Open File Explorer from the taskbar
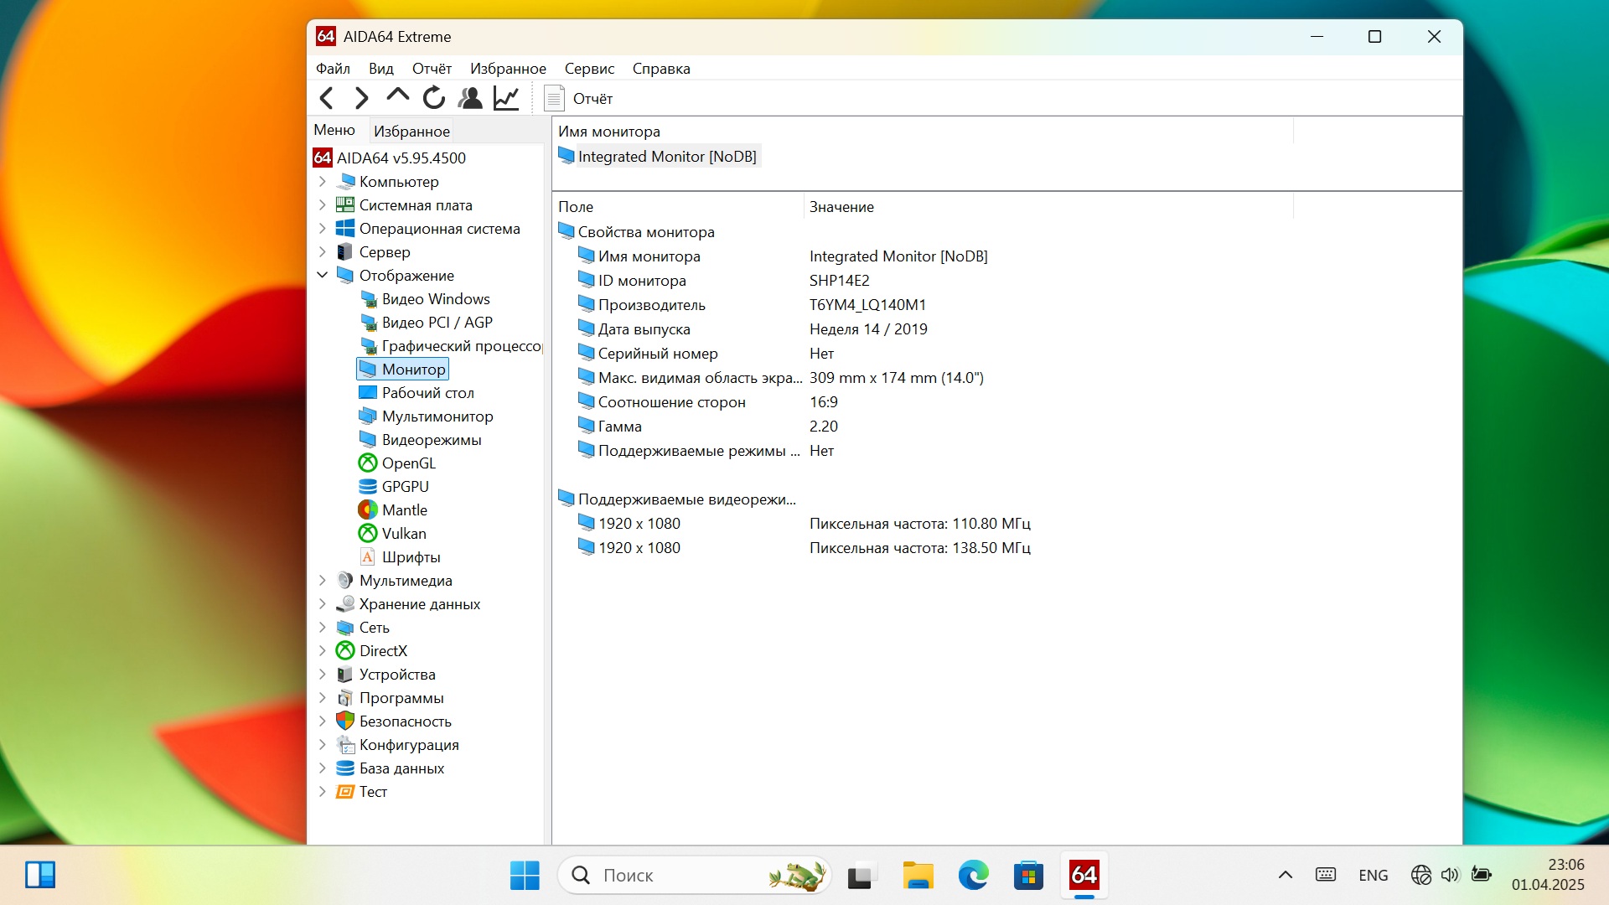Image resolution: width=1609 pixels, height=905 pixels. [x=918, y=876]
